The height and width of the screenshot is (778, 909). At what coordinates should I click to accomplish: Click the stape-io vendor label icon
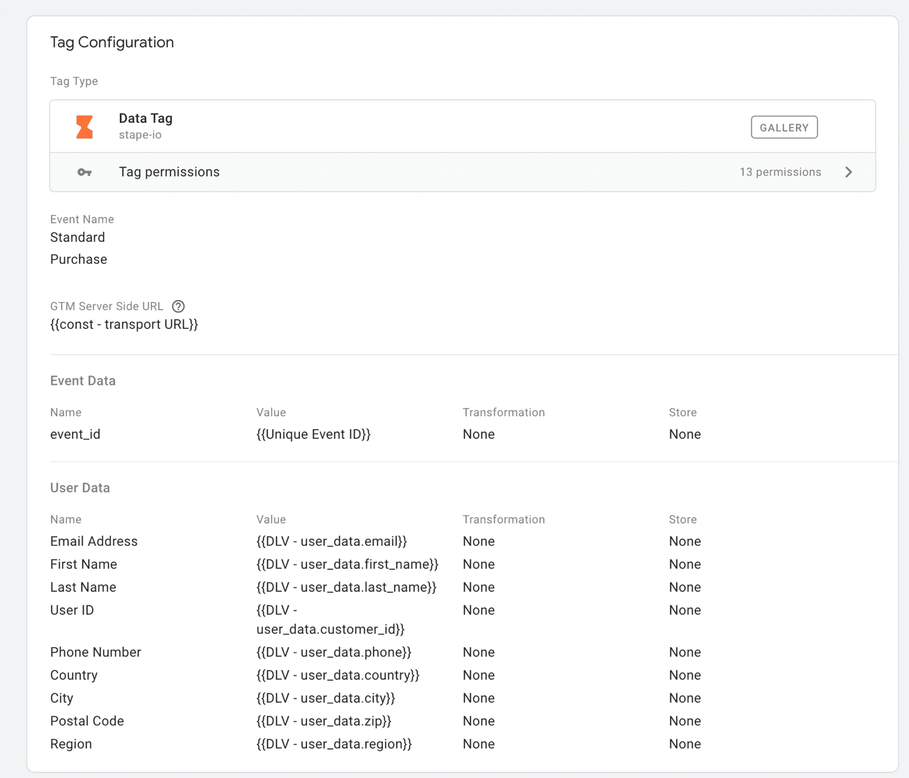pyautogui.click(x=84, y=126)
